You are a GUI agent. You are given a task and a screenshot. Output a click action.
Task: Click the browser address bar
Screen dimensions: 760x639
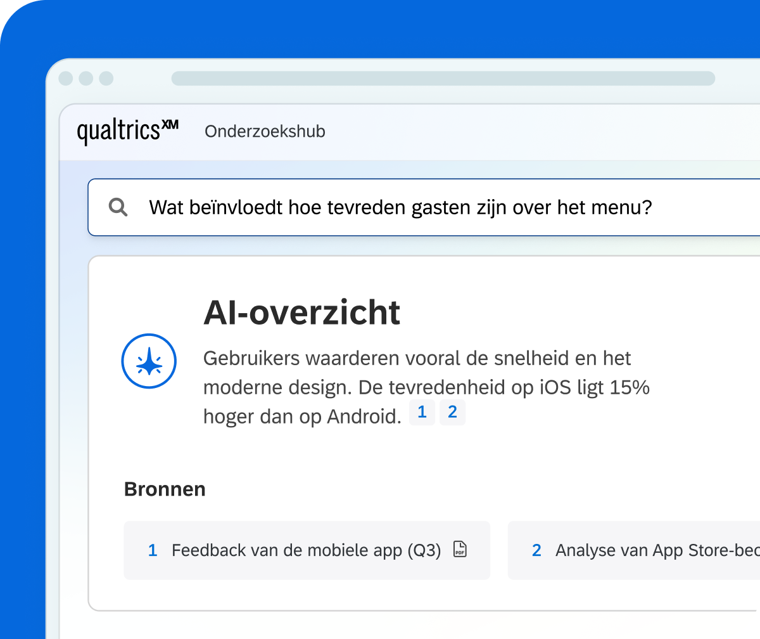443,79
